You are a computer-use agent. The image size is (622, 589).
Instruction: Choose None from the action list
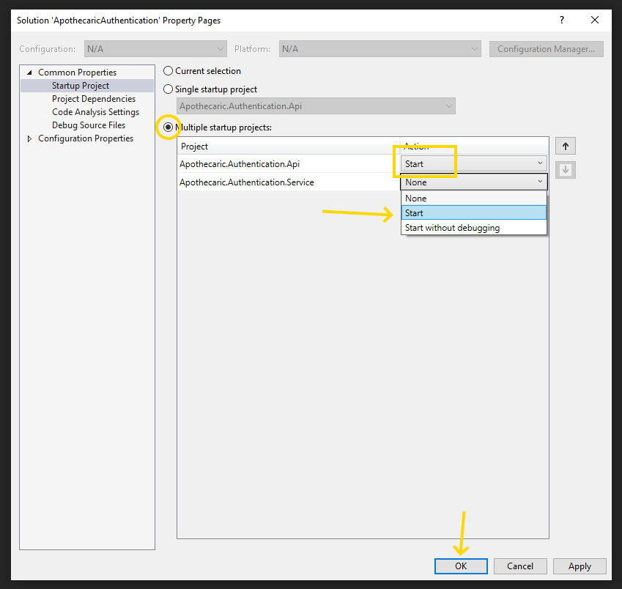(473, 199)
